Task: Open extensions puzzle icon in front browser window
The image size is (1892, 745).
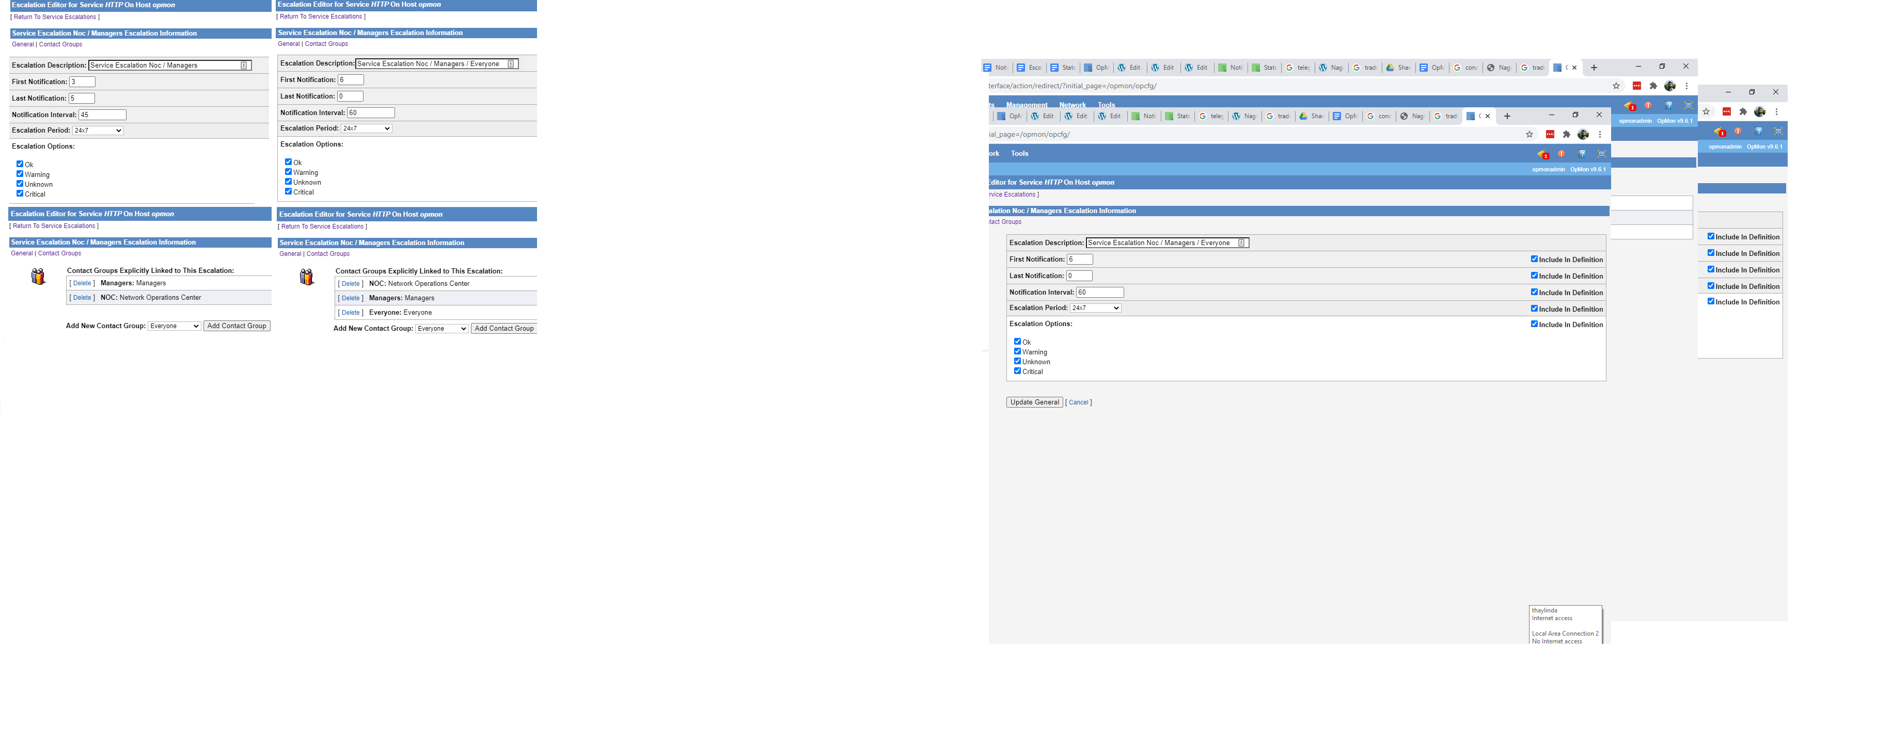Action: click(1567, 134)
